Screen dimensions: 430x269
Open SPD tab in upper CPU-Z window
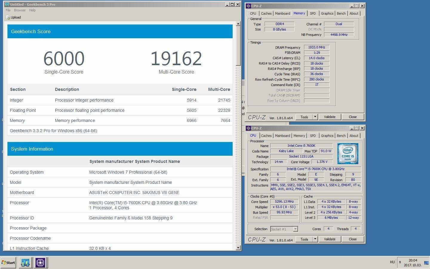point(313,13)
